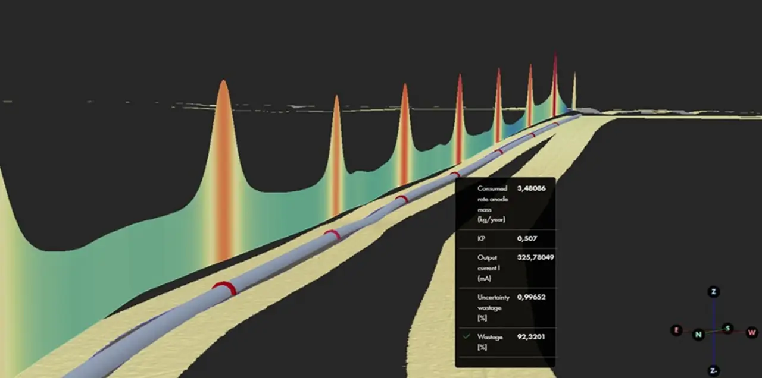Toggle the Wastage [%] checkmark
762x378 pixels.
[x=467, y=337]
